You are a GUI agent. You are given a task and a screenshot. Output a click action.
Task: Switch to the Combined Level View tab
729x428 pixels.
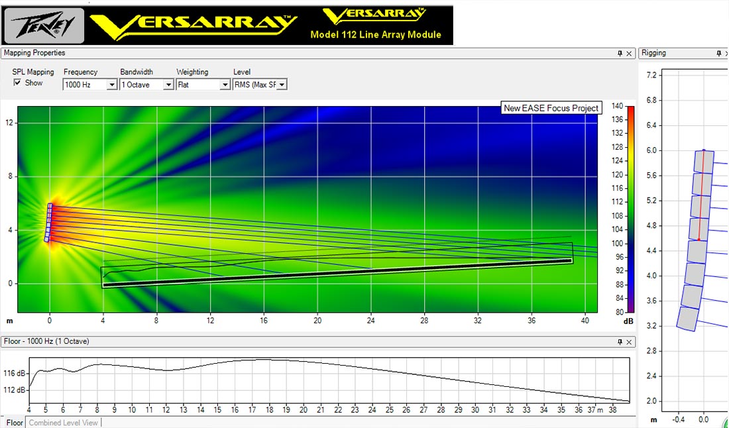coord(64,423)
